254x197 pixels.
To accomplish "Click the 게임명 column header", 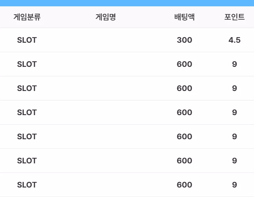I will (x=106, y=17).
